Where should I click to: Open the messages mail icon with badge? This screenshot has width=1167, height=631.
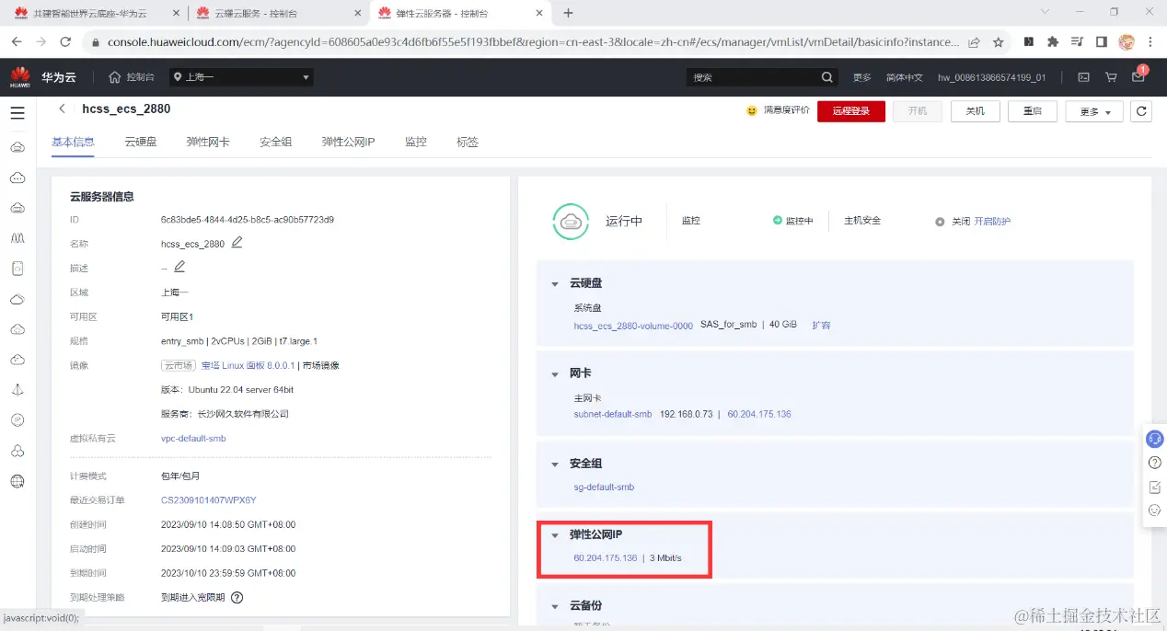click(1138, 76)
